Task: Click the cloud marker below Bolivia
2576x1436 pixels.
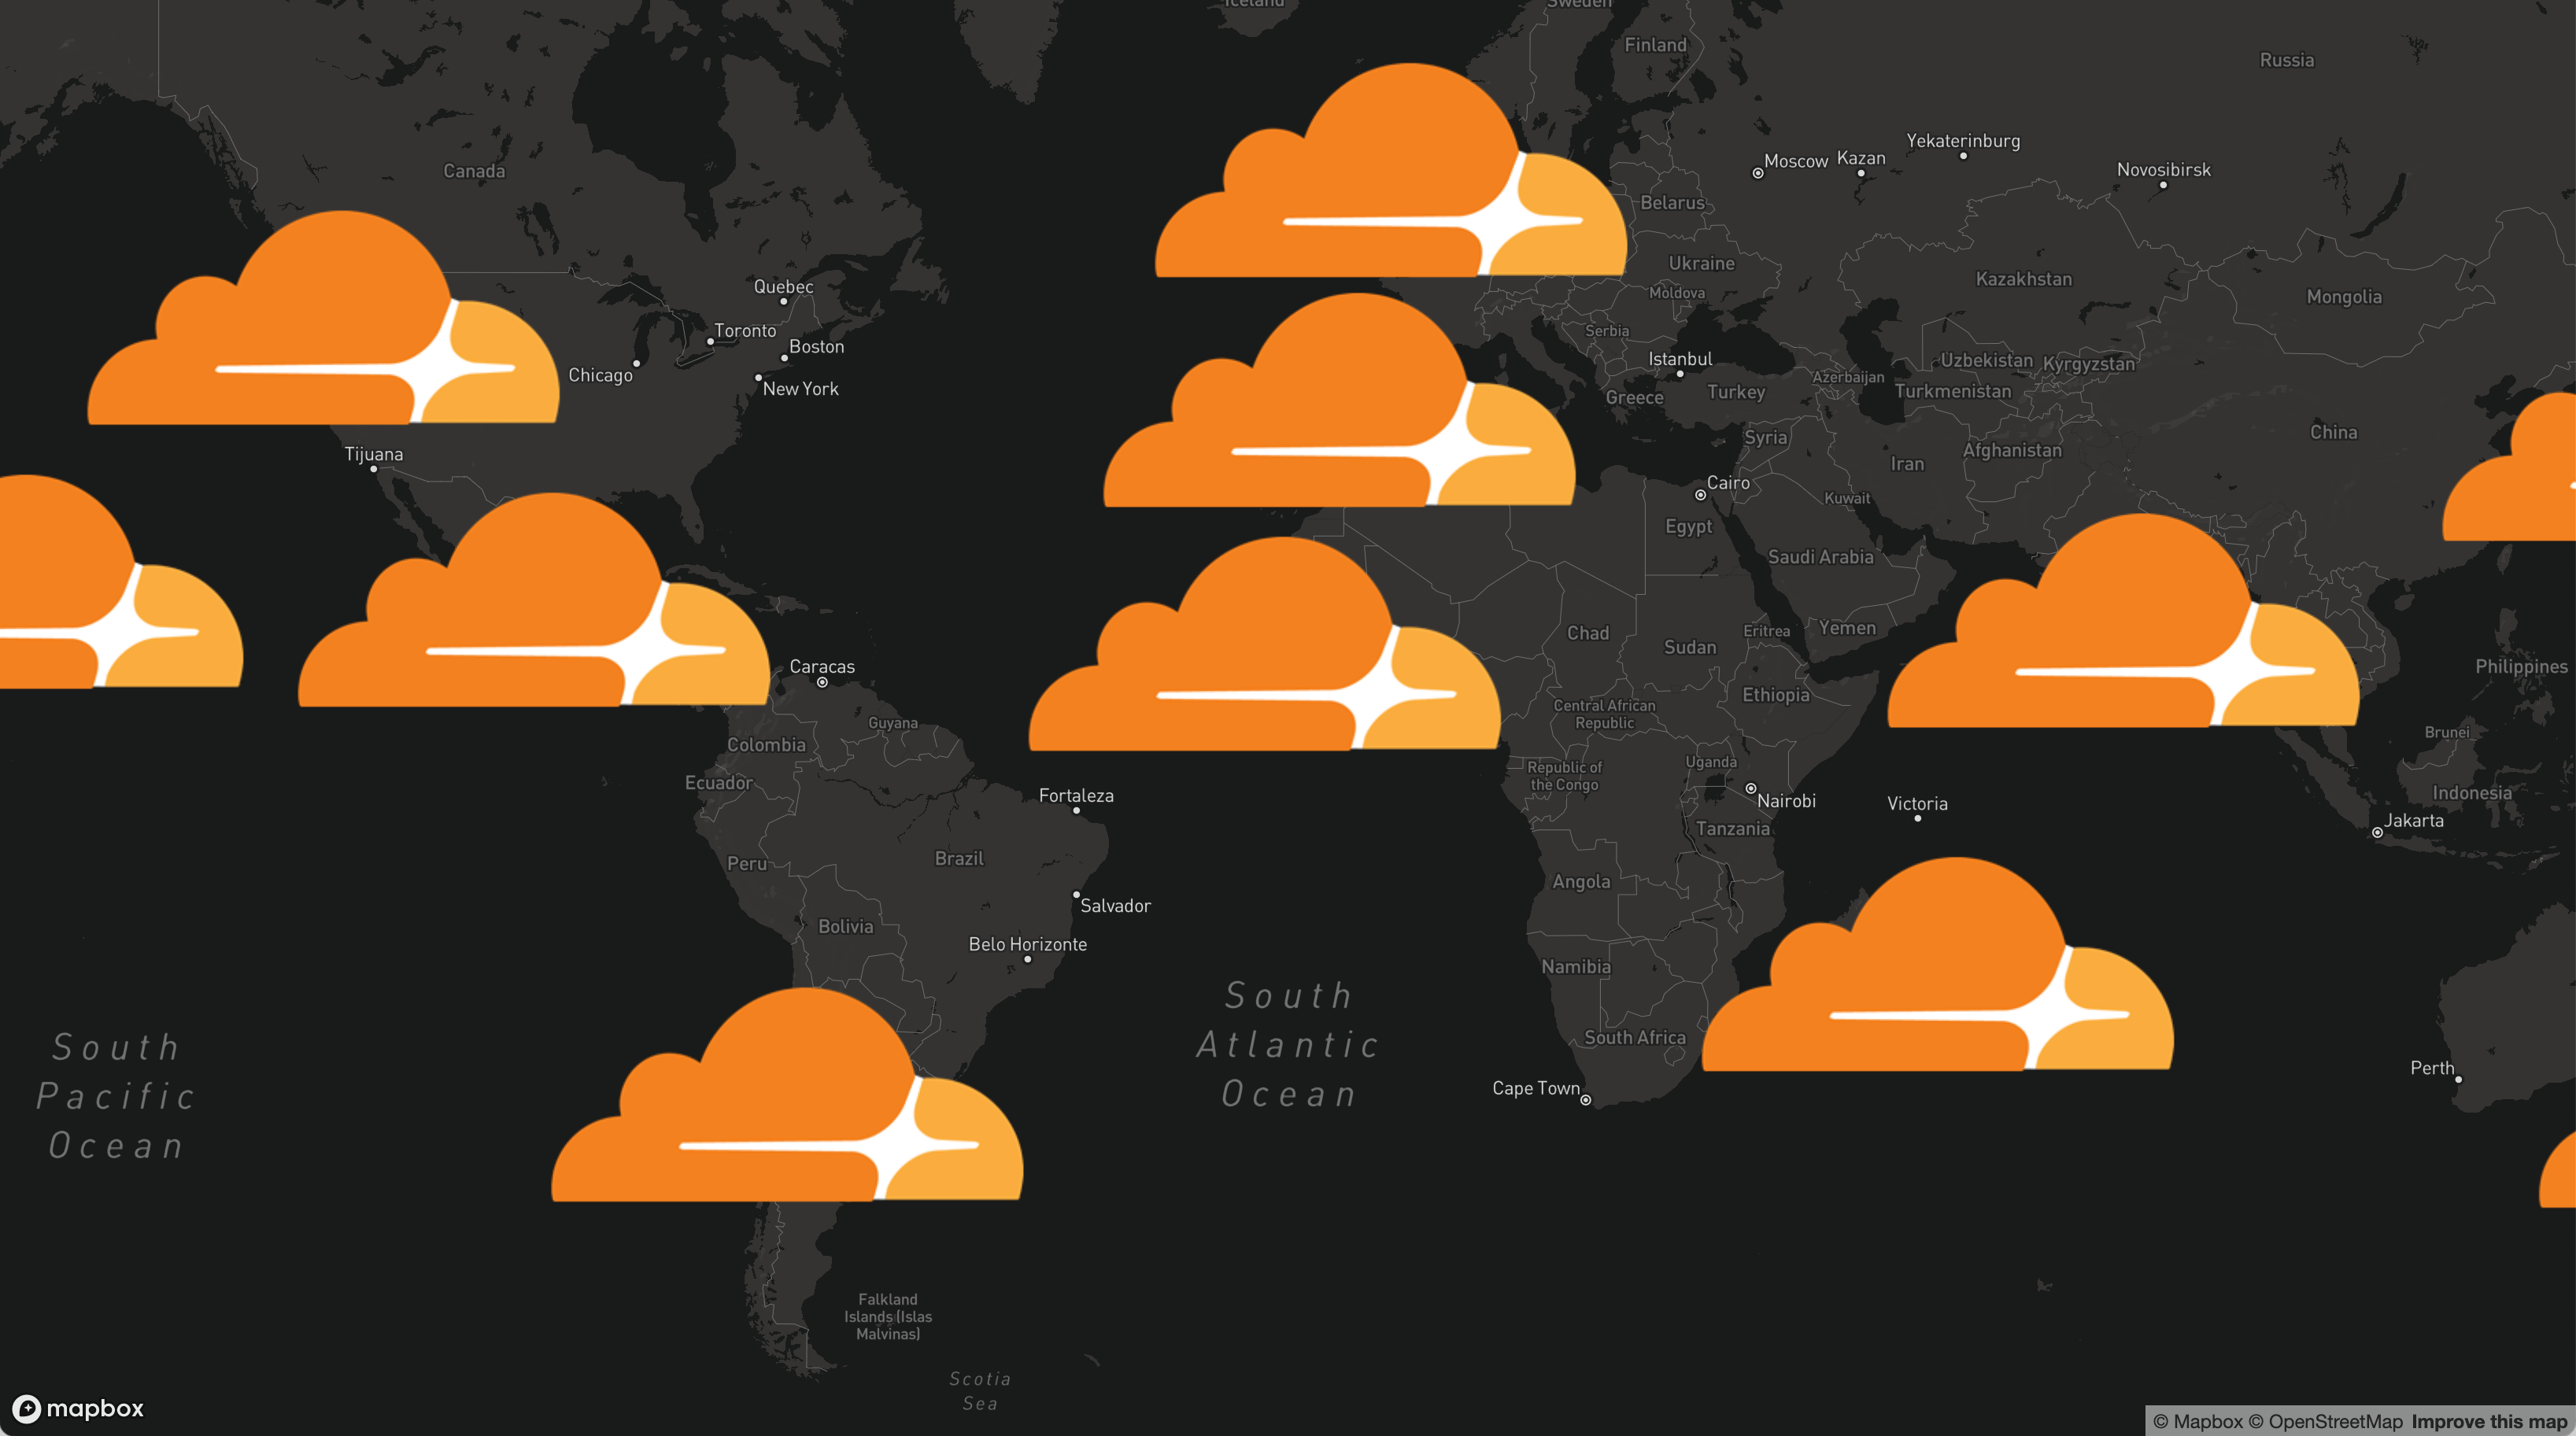Action: [787, 1095]
